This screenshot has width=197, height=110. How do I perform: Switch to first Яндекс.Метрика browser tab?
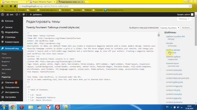[15, 2]
